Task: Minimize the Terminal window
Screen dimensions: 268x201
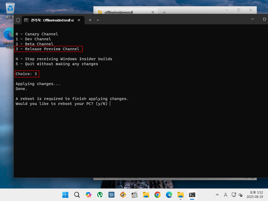Action: click(x=253, y=19)
